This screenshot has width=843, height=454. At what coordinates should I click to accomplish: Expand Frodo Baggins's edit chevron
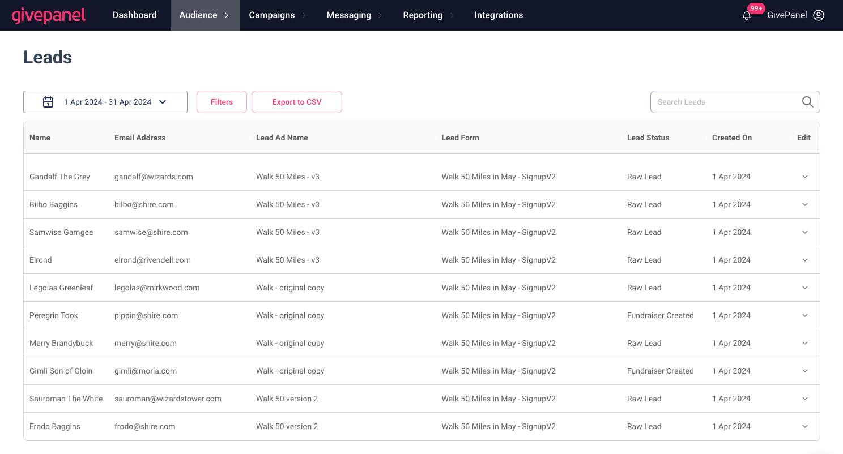pyautogui.click(x=805, y=426)
